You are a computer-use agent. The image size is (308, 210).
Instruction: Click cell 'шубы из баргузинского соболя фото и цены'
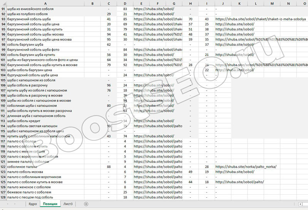[x=45, y=60]
